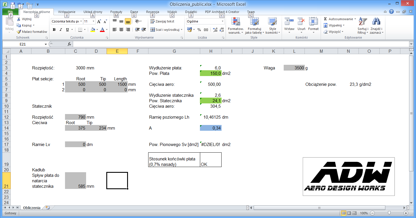Toggle bold formatting
This screenshot has width=416, height=218.
coord(54,30)
